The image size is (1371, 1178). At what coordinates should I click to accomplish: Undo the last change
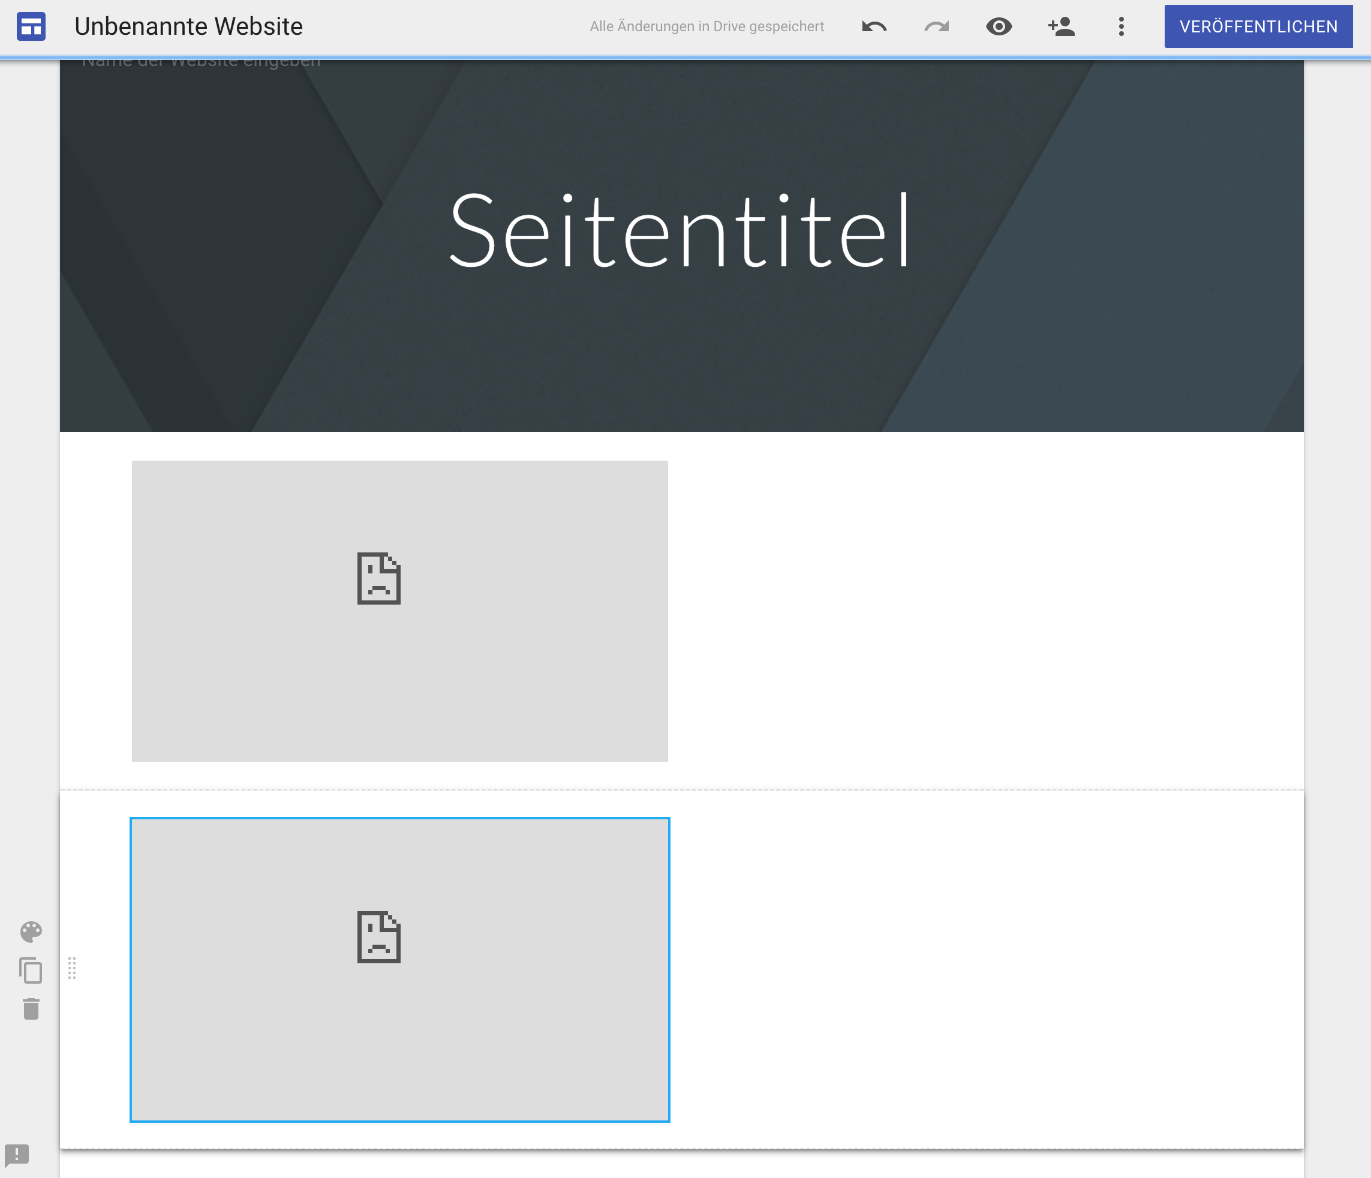874,26
